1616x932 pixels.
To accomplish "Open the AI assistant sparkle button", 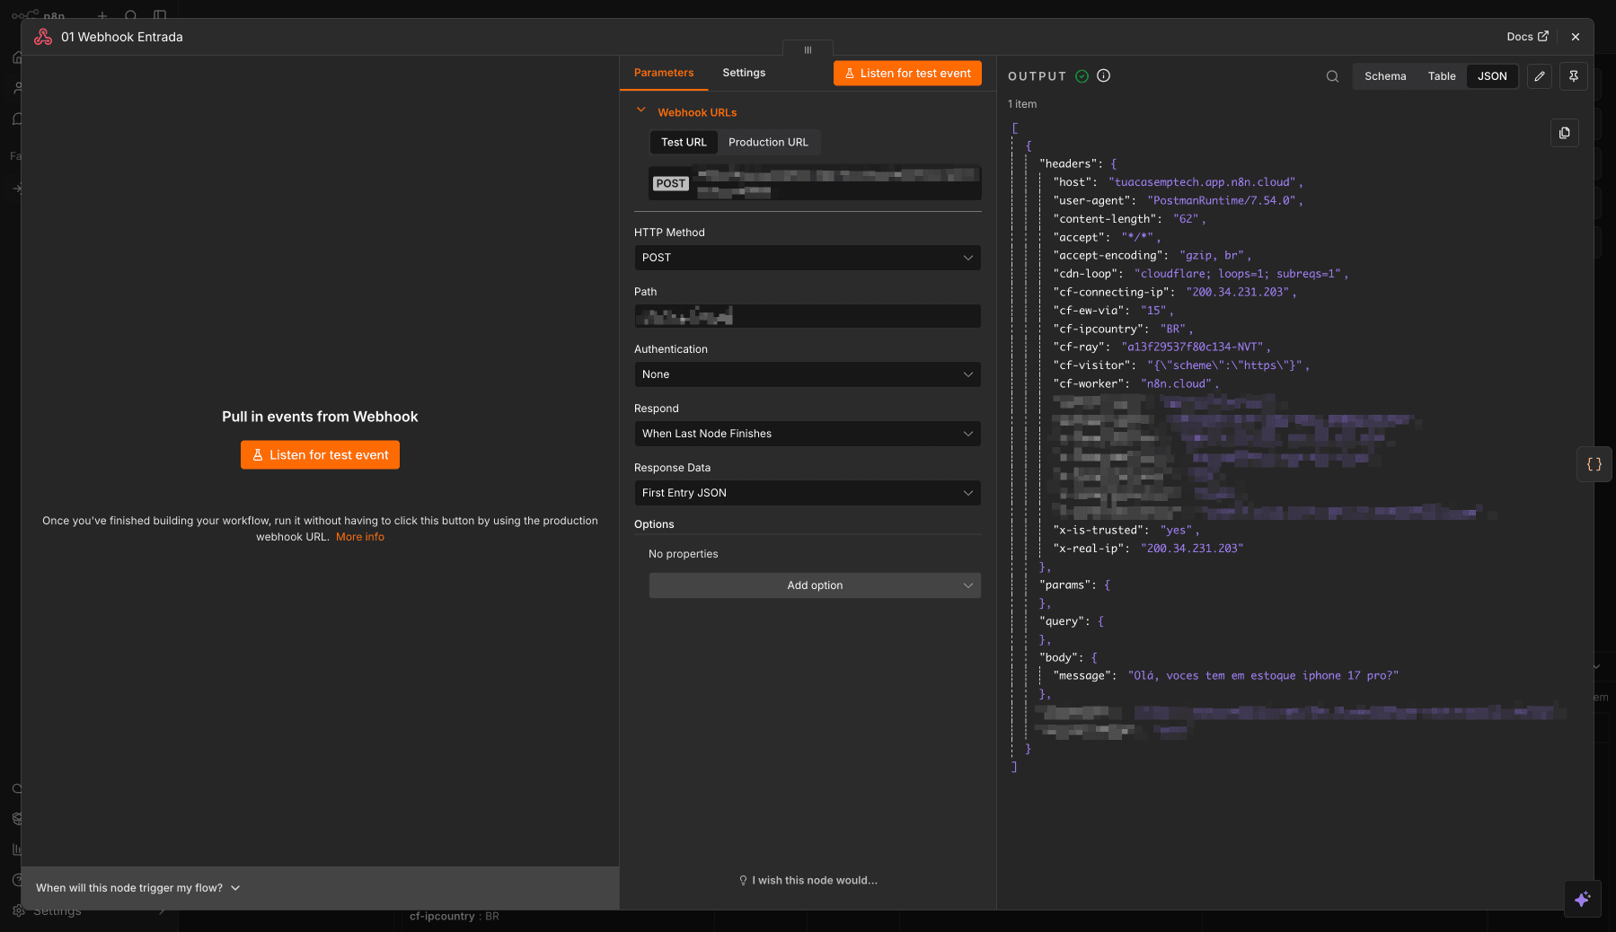I will (x=1582, y=899).
